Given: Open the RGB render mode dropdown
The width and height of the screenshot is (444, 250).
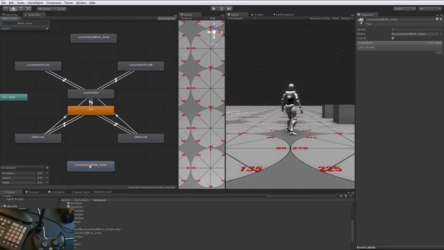Looking at the screenshot, I should pyautogui.click(x=216, y=19).
